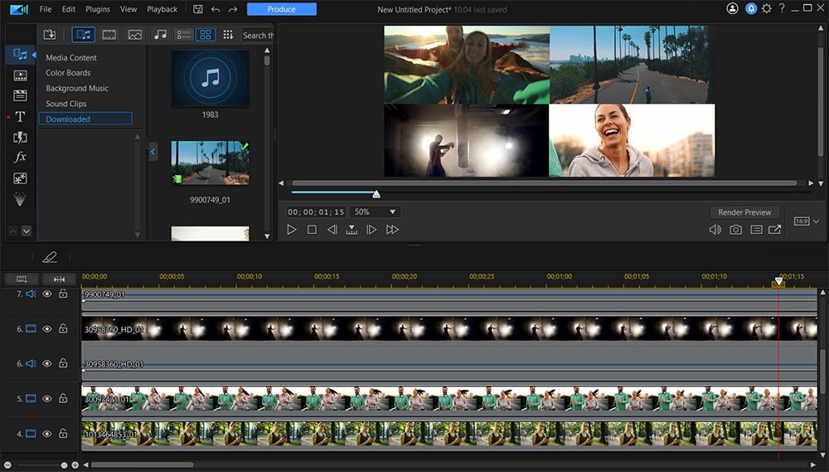Image resolution: width=829 pixels, height=472 pixels.
Task: Toggle visibility of audio track 7
Action: tap(47, 294)
